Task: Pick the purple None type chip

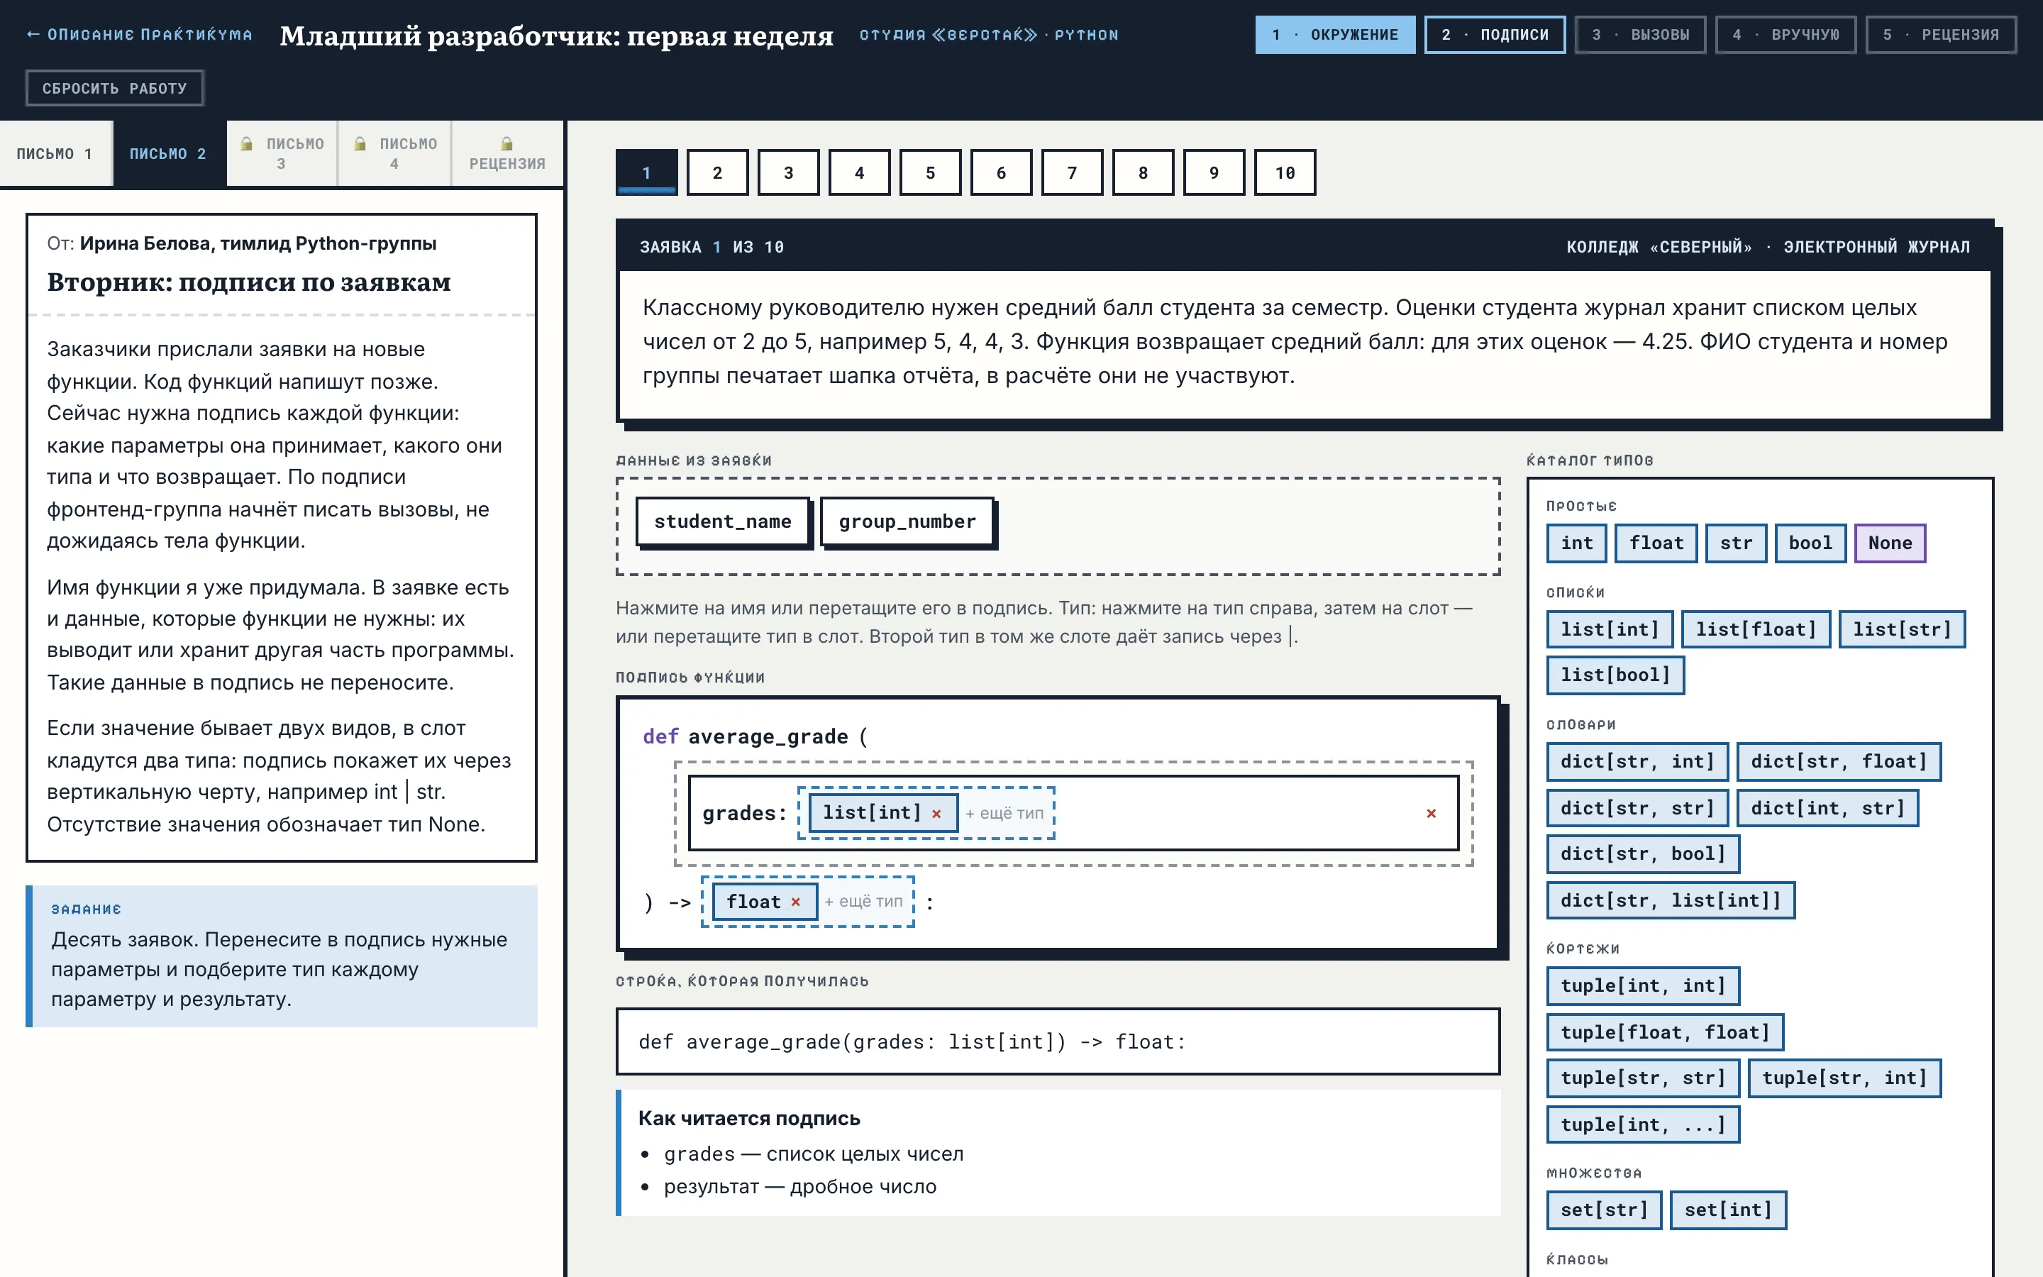Action: (1890, 543)
